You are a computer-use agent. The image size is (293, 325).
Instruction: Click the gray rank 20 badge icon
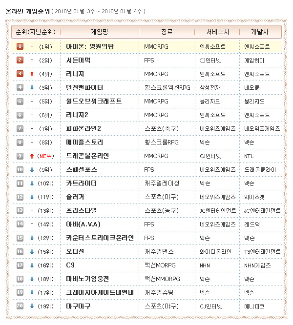point(20,306)
